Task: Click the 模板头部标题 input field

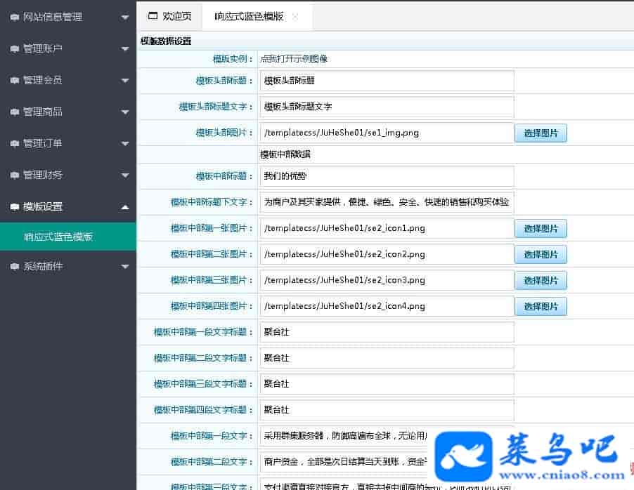Action: (x=387, y=81)
